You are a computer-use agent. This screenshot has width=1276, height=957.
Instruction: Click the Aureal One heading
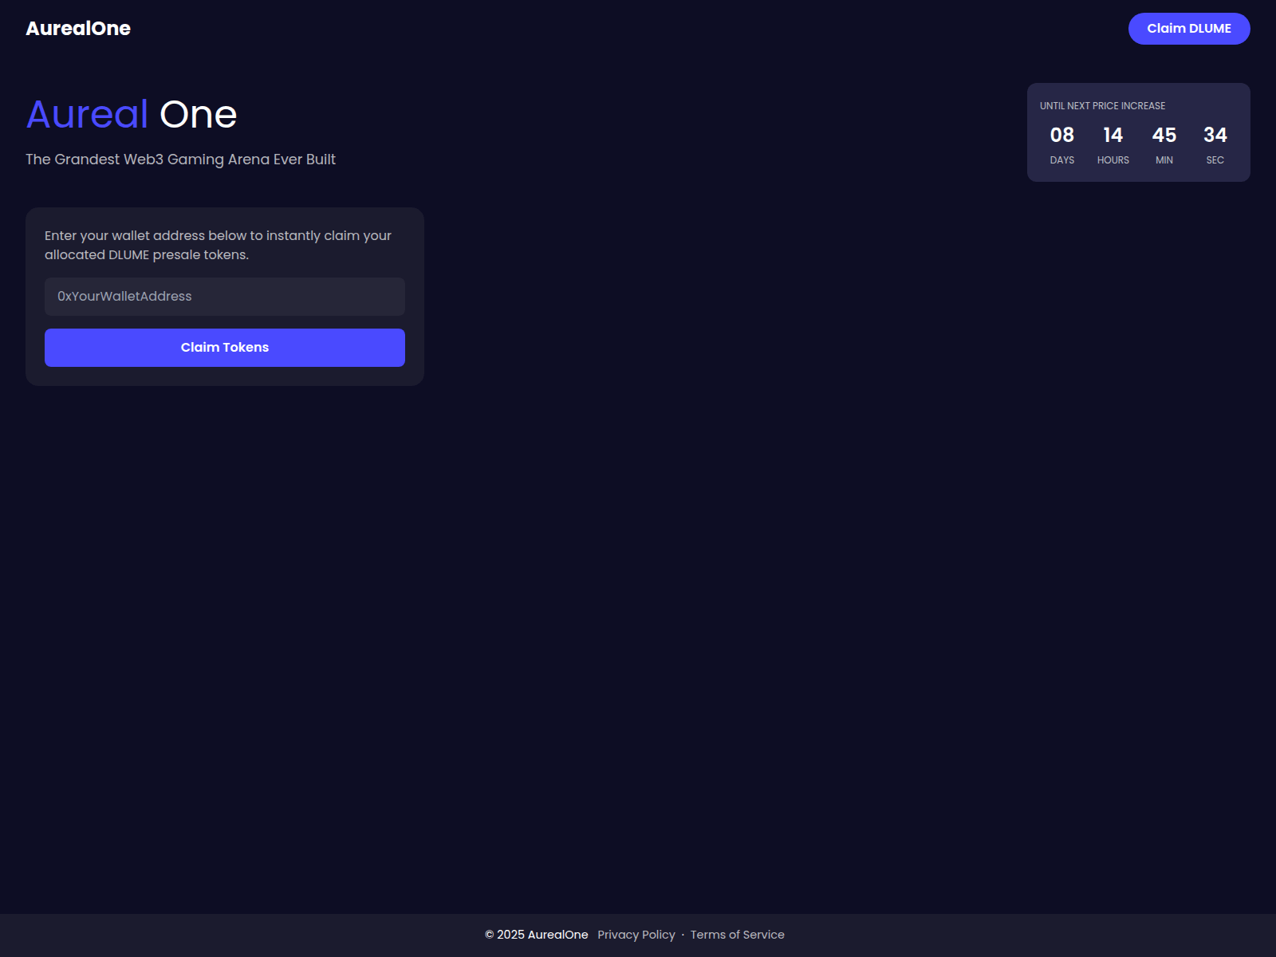[131, 114]
